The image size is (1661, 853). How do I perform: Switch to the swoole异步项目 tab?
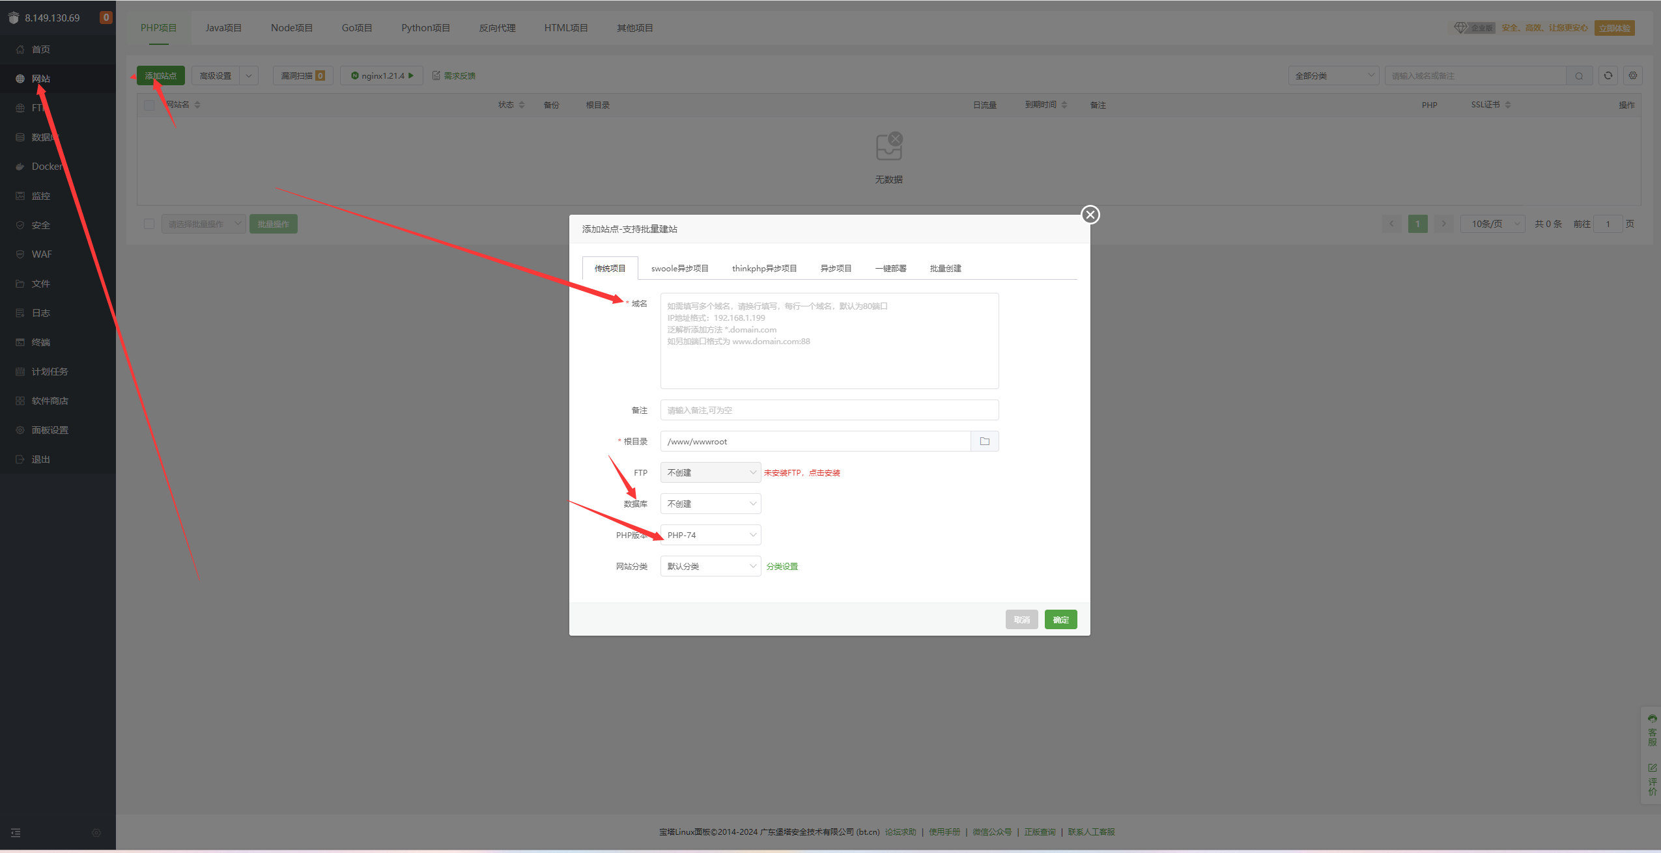coord(679,269)
